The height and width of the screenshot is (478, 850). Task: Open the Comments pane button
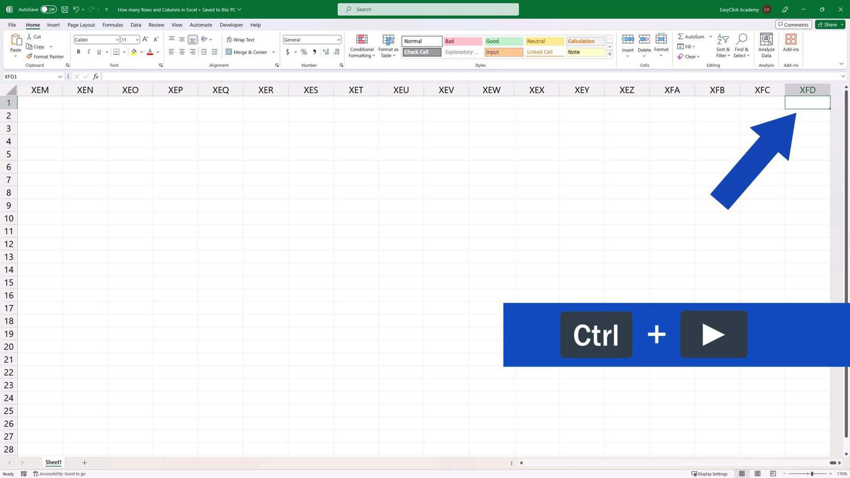pos(793,25)
